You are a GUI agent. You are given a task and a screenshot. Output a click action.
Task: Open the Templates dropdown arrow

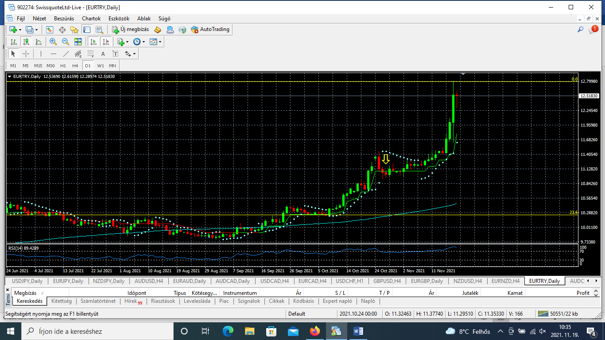click(x=160, y=42)
